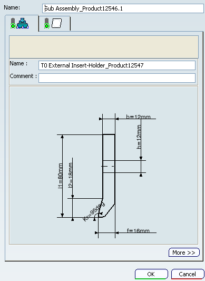Click the green status light on the insert tab
This screenshot has height=281, width=205.
[x=46, y=26]
